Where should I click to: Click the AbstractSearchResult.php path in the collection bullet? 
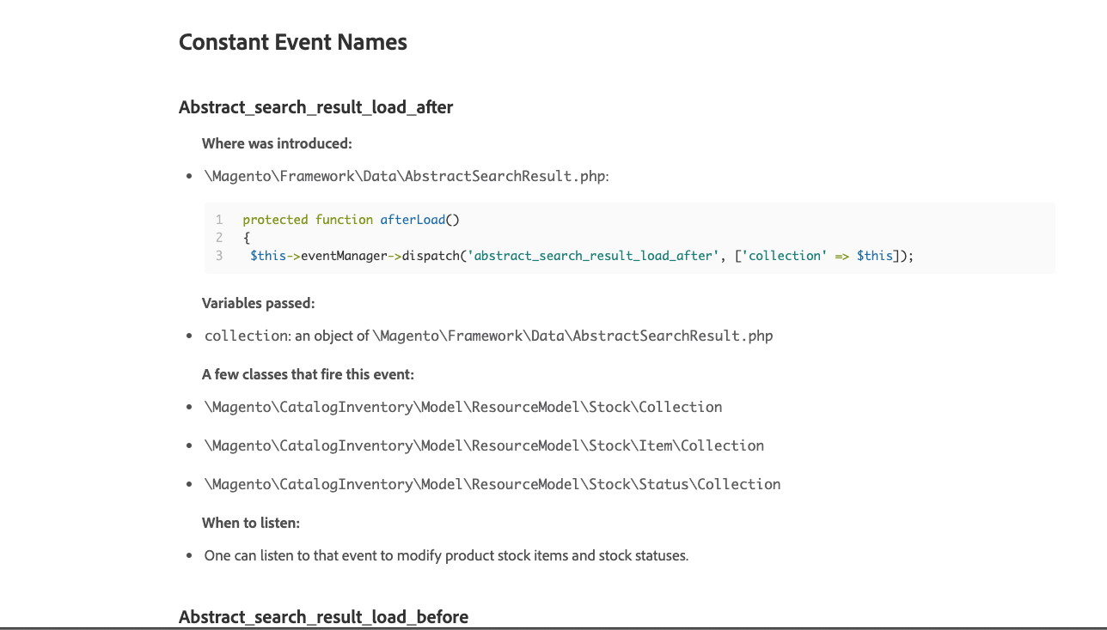click(x=573, y=336)
